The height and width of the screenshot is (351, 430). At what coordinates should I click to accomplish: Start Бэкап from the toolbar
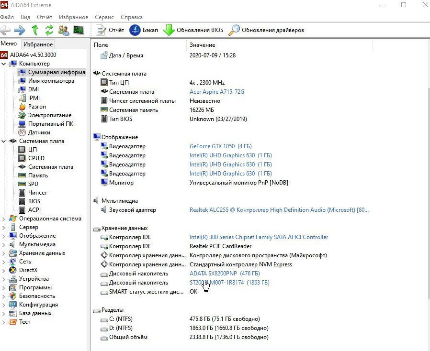tap(144, 30)
